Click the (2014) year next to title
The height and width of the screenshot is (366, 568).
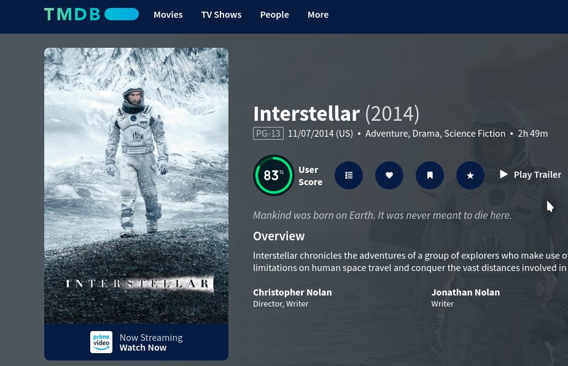coord(392,114)
